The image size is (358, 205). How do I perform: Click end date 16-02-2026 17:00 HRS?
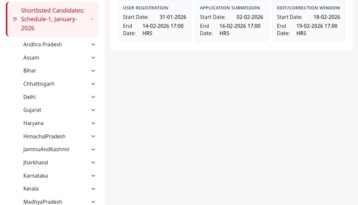(240, 30)
